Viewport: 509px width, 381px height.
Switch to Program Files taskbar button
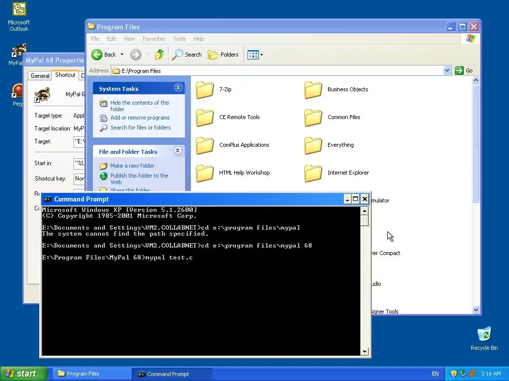coord(92,374)
